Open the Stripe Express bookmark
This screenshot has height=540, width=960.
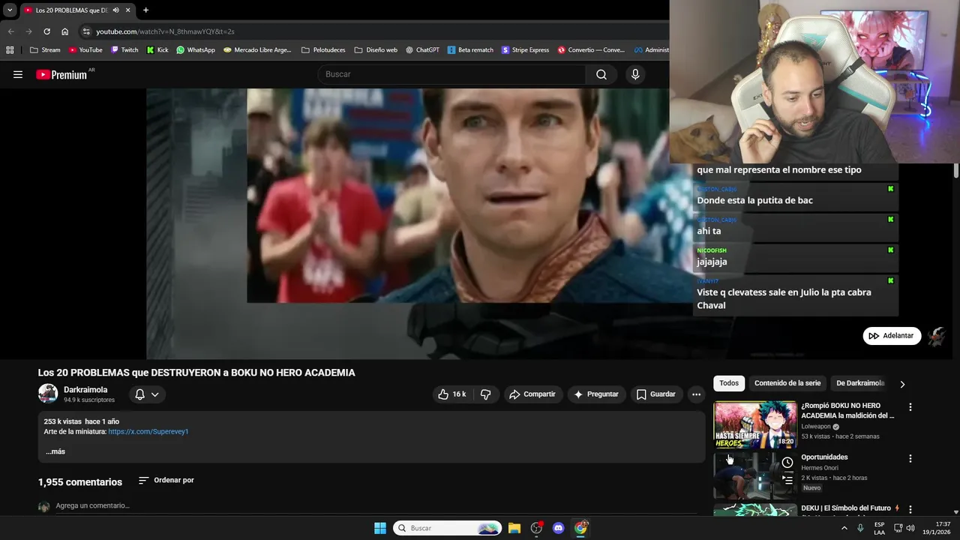click(525, 50)
